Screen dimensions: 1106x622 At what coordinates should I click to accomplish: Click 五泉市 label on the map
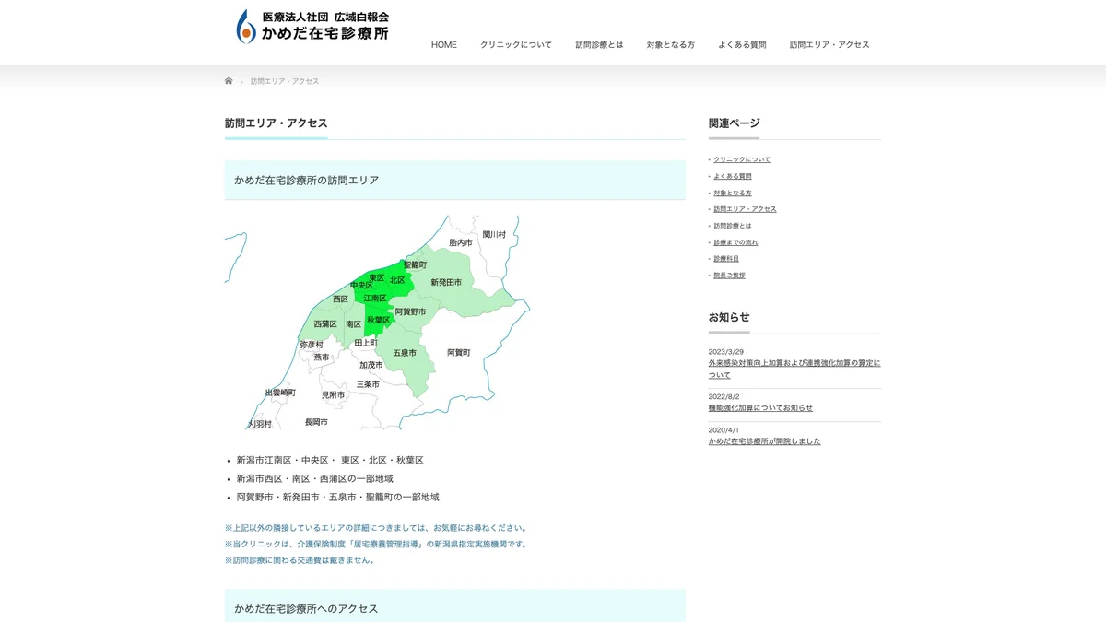tap(405, 353)
